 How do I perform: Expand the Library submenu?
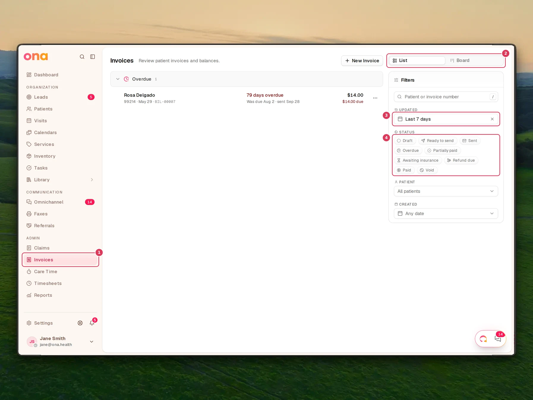92,180
